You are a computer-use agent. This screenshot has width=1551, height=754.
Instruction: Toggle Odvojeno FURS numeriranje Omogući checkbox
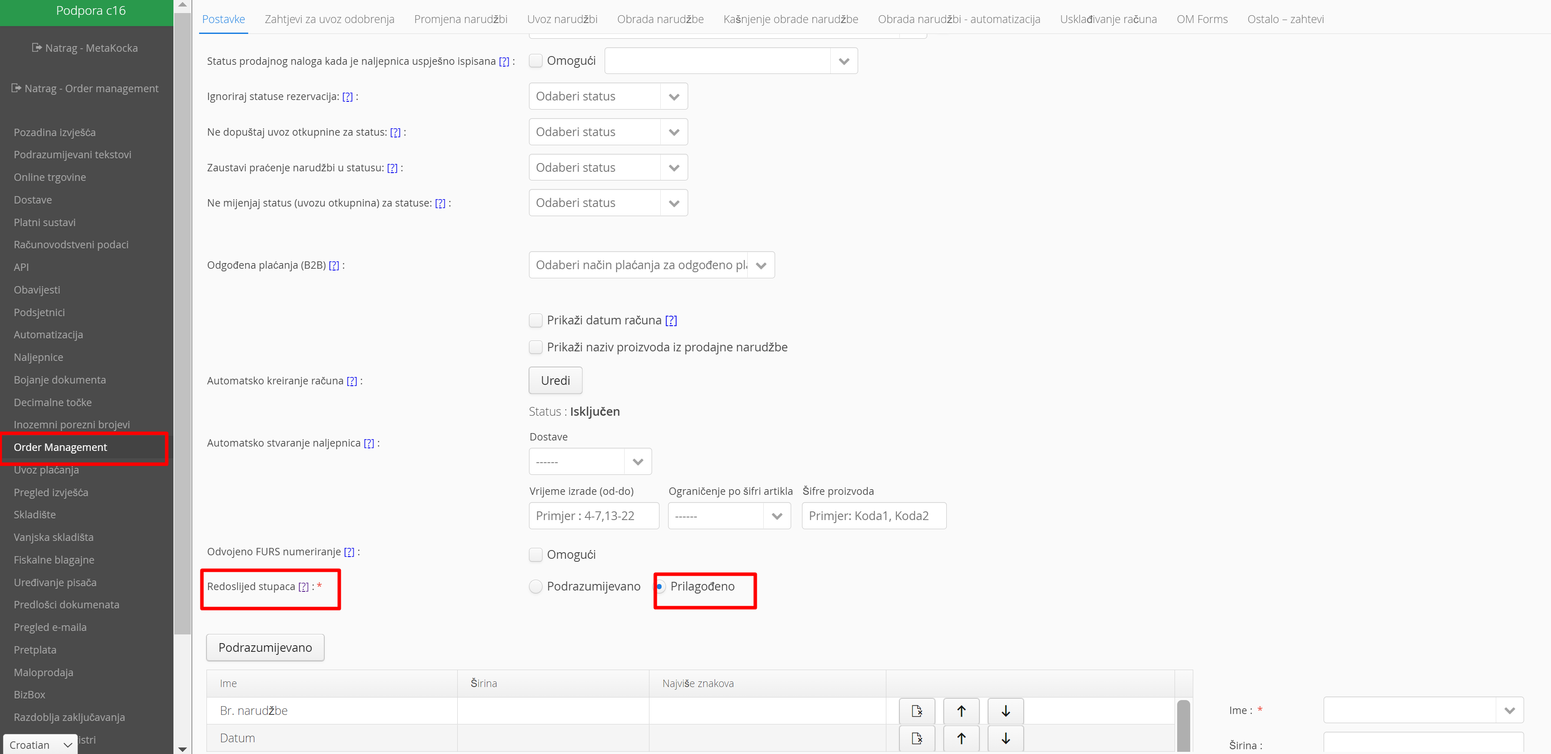(x=535, y=554)
